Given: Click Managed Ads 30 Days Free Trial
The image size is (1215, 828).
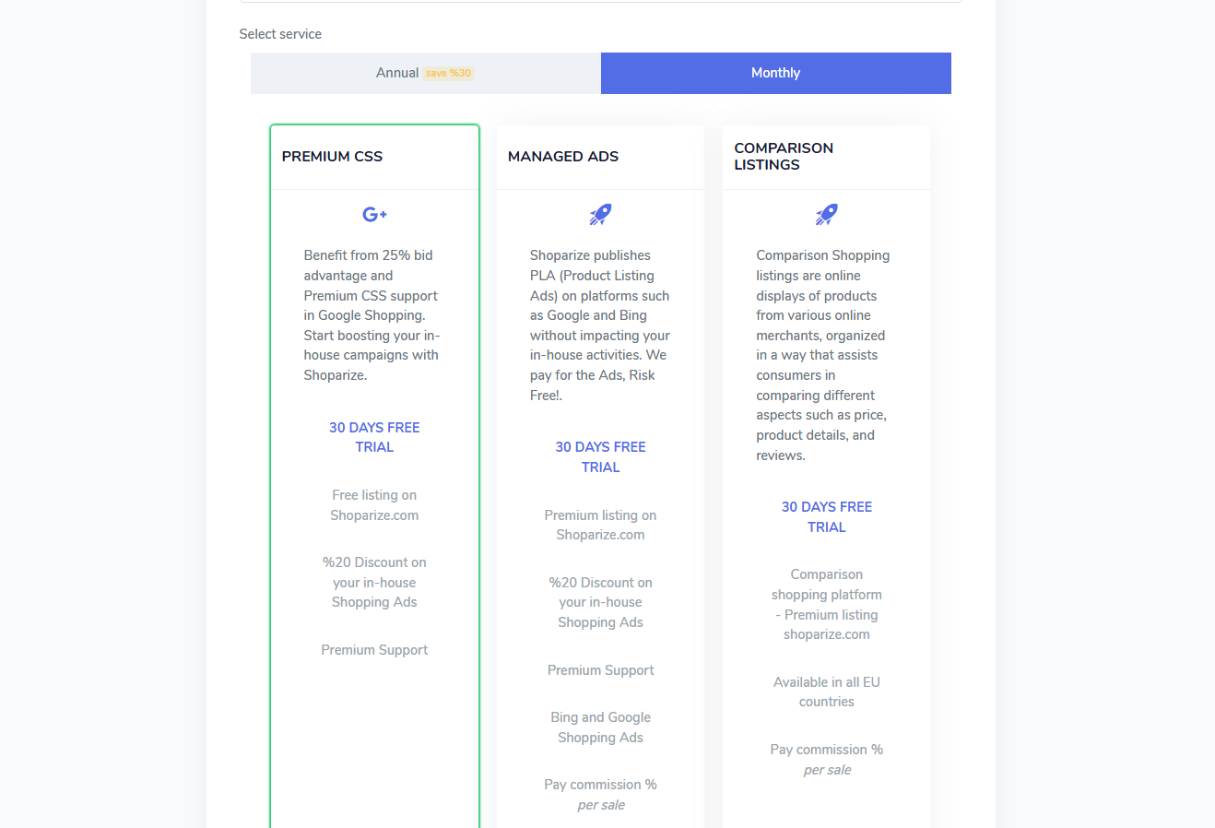Looking at the screenshot, I should [x=600, y=457].
